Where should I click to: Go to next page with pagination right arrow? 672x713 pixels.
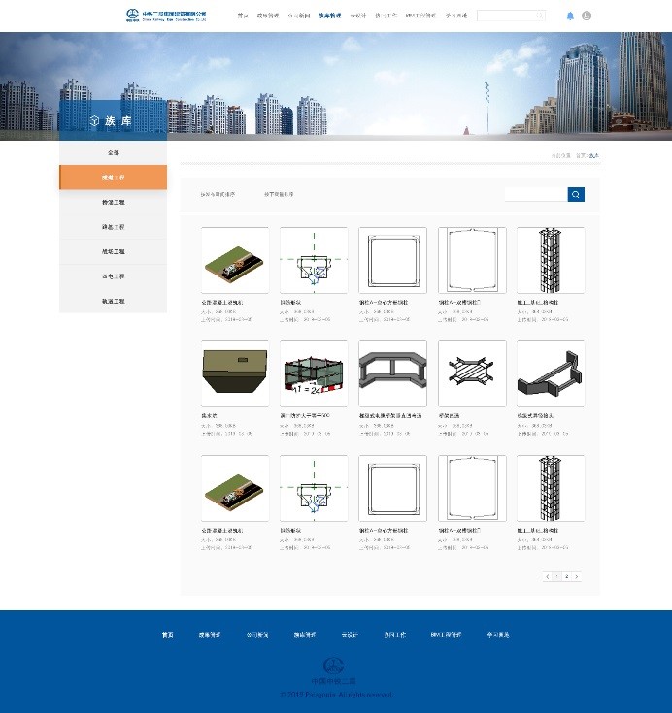pos(577,576)
